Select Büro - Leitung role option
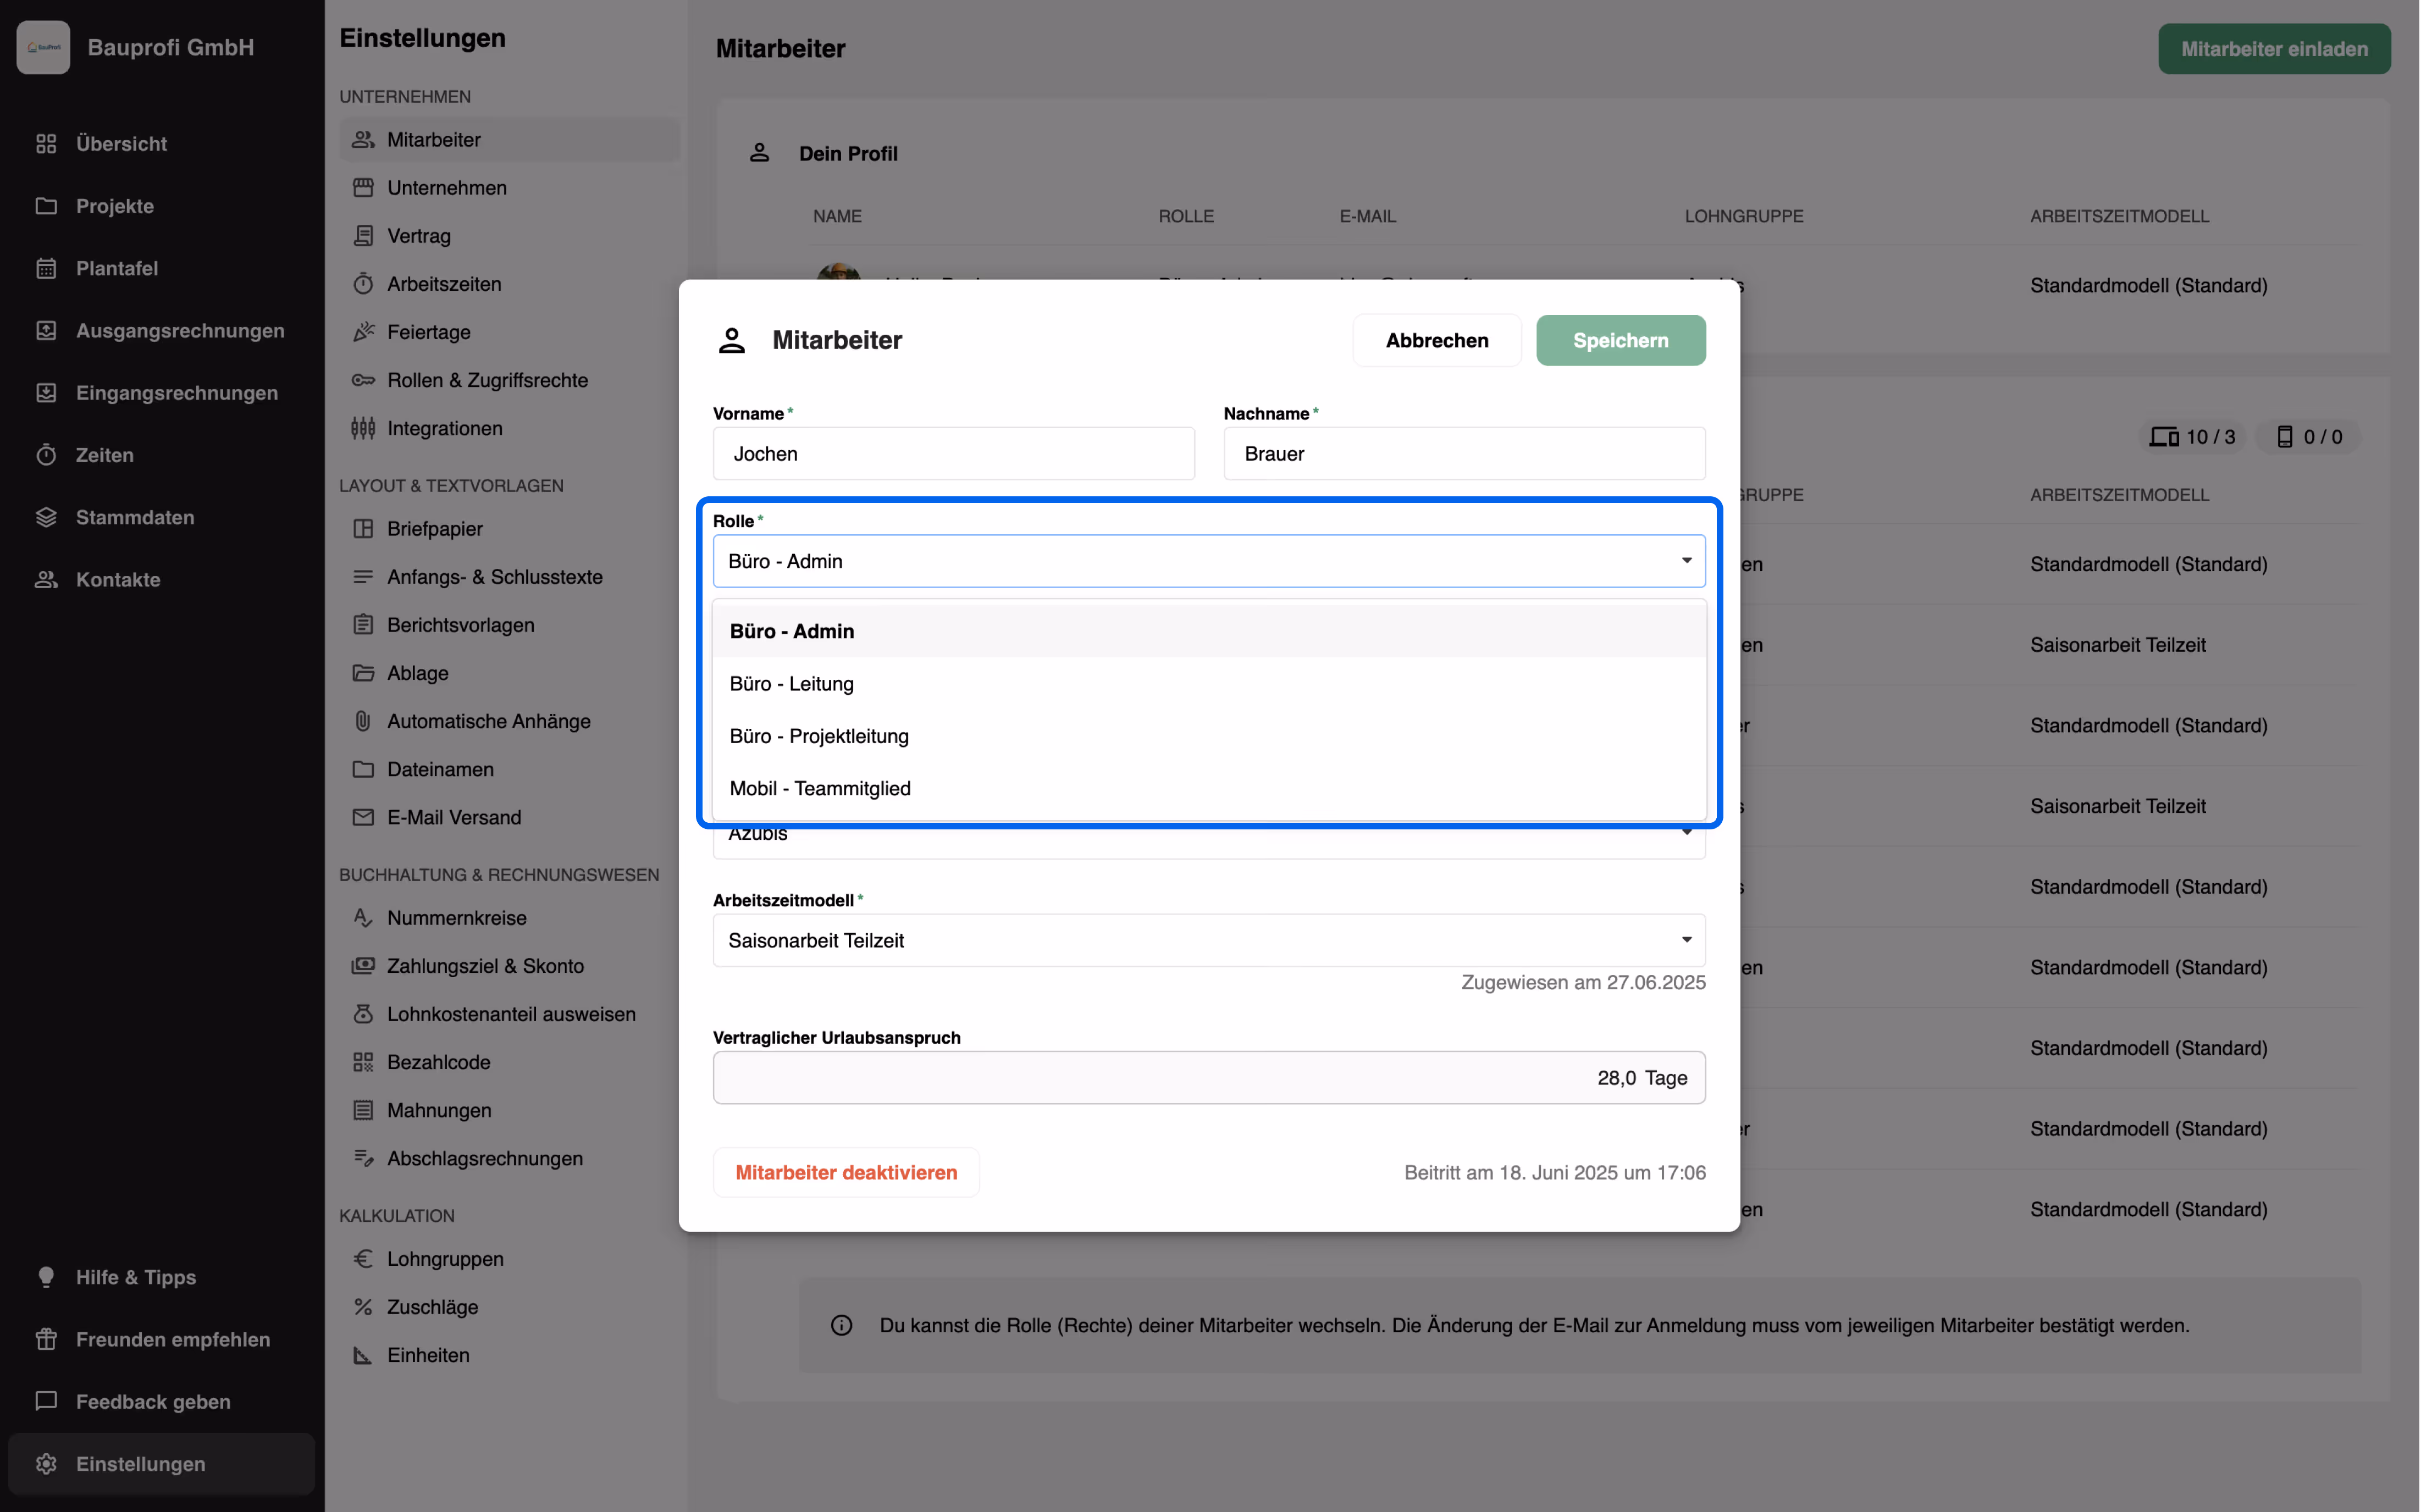 (x=791, y=684)
